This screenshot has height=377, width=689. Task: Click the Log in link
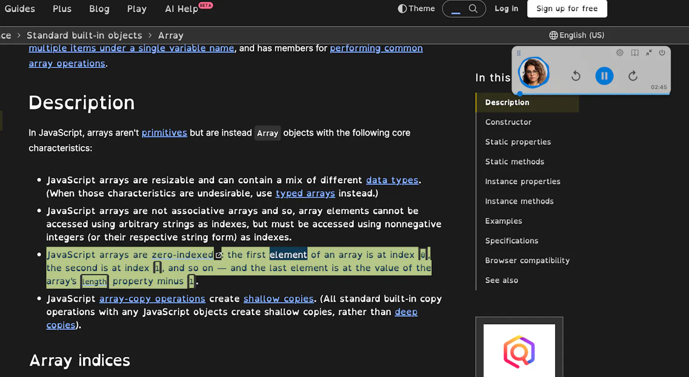[507, 9]
